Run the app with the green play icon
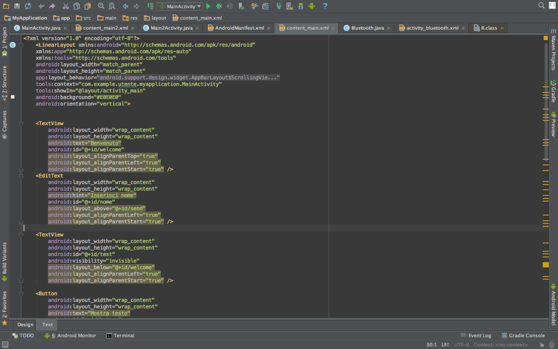This screenshot has height=349, width=558. coord(208,6)
